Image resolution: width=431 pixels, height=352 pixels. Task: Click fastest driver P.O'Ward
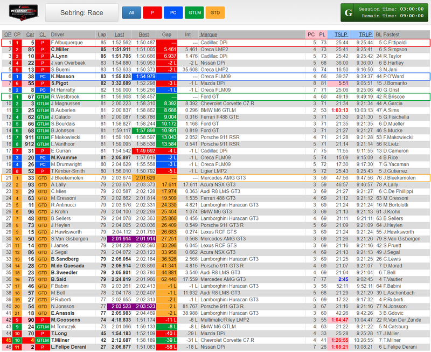point(393,77)
